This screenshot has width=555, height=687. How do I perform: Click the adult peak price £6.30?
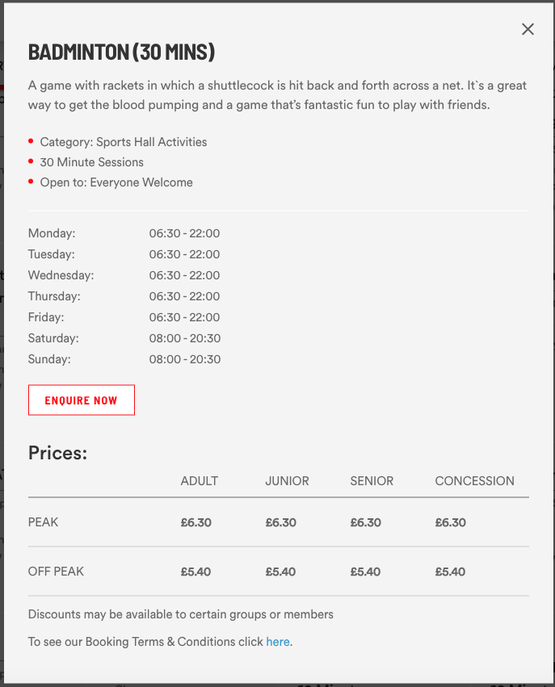coord(196,522)
